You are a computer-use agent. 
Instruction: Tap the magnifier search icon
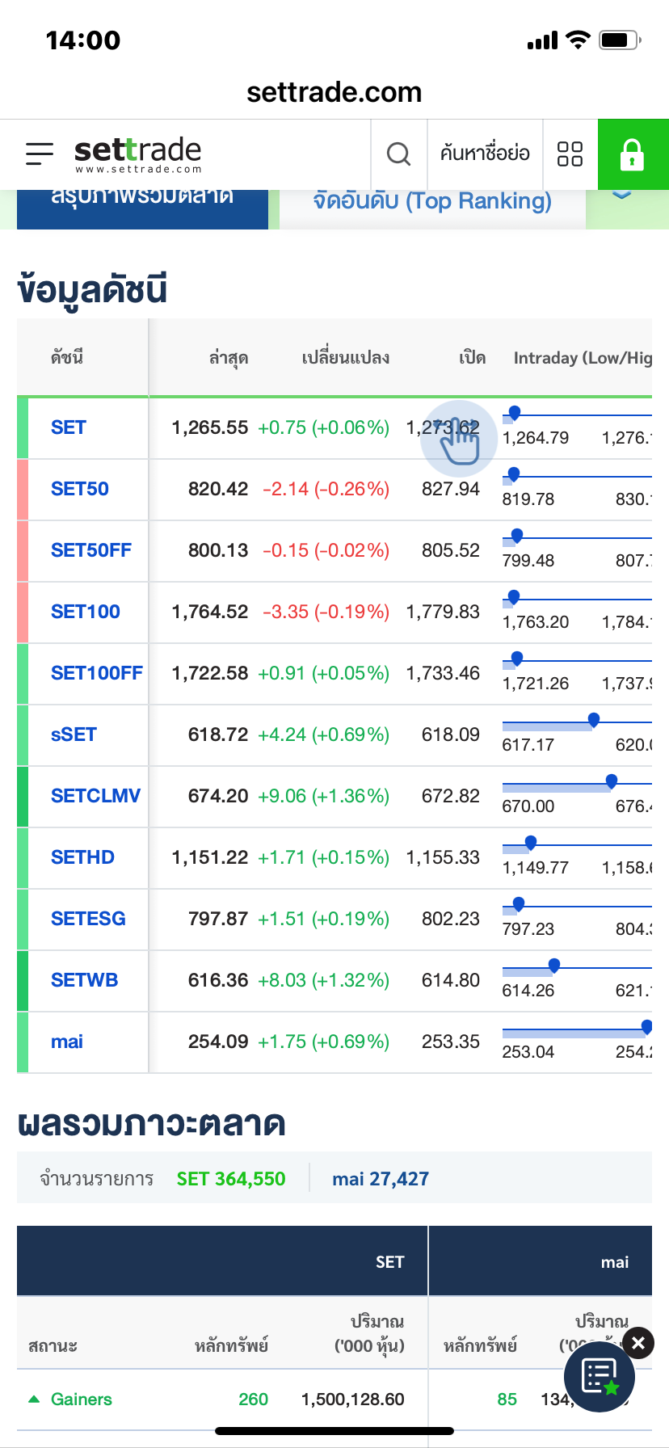point(398,154)
